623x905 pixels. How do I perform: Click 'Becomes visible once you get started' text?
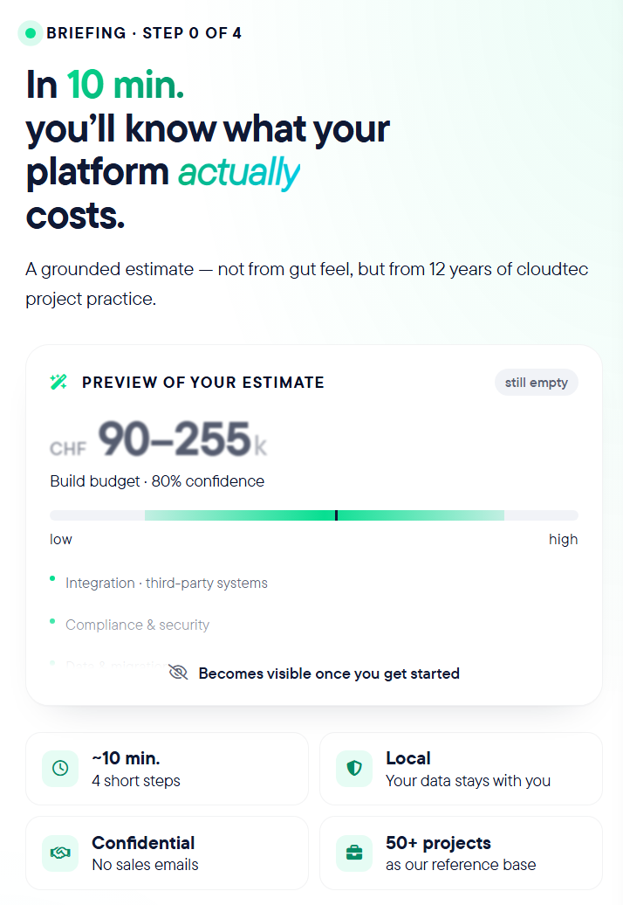[x=329, y=674]
